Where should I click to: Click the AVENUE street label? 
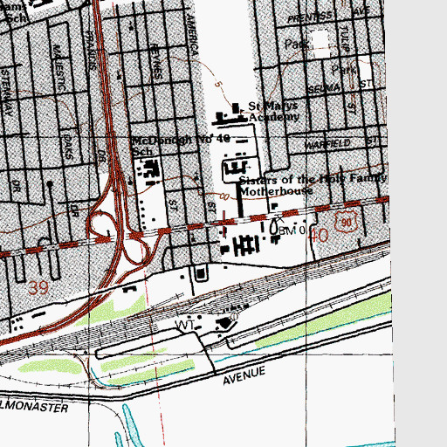click(x=244, y=376)
